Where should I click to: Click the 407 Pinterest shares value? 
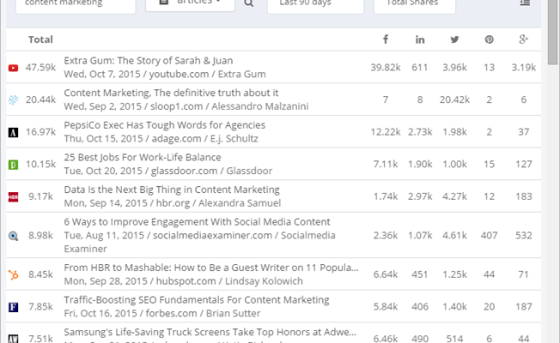pyautogui.click(x=489, y=235)
